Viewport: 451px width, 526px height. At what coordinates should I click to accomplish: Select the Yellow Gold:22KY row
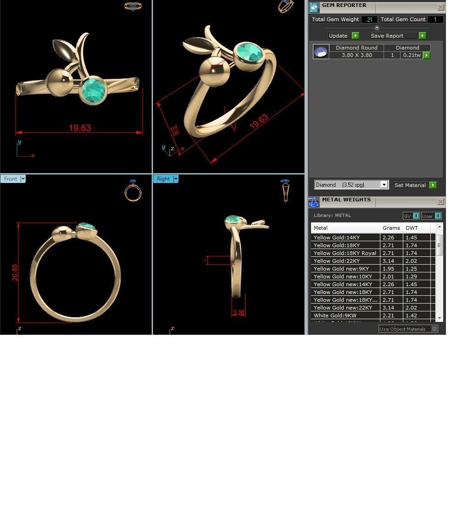point(373,260)
